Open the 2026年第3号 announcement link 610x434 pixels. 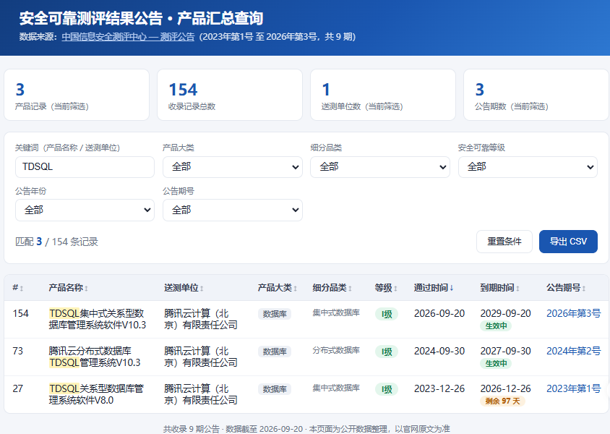pyautogui.click(x=573, y=313)
